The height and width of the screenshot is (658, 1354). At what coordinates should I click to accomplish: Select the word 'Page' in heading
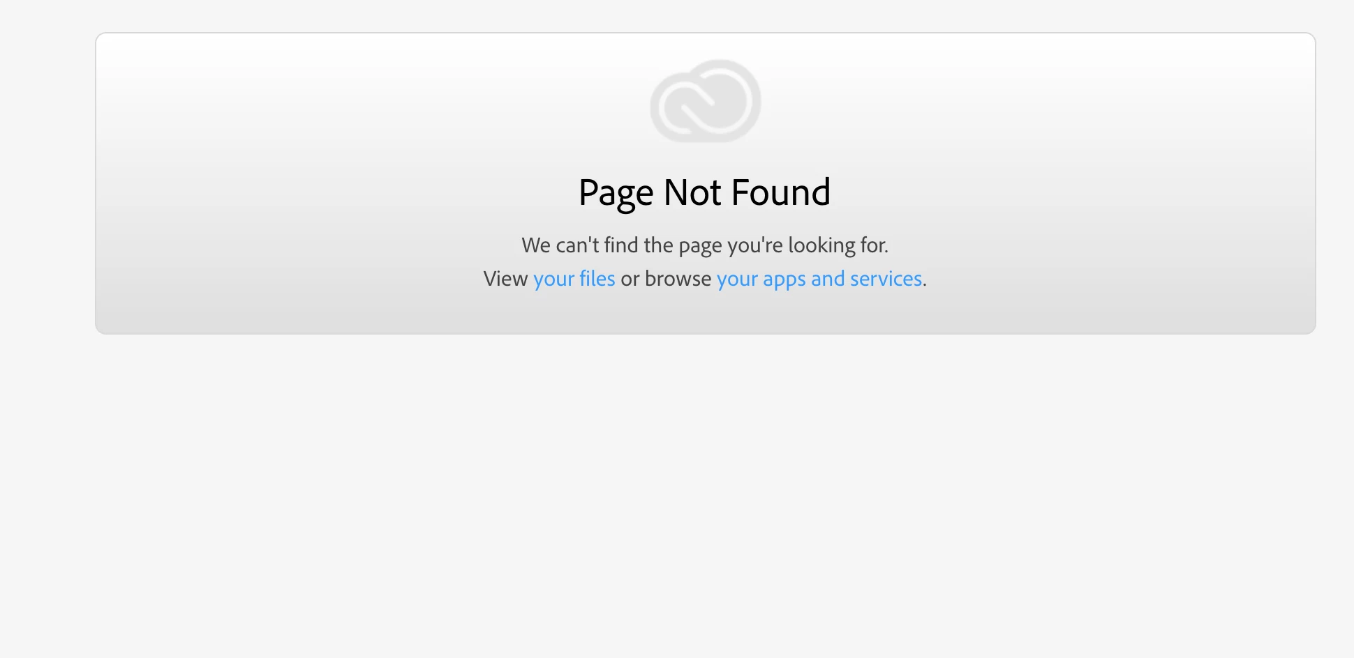tap(616, 194)
